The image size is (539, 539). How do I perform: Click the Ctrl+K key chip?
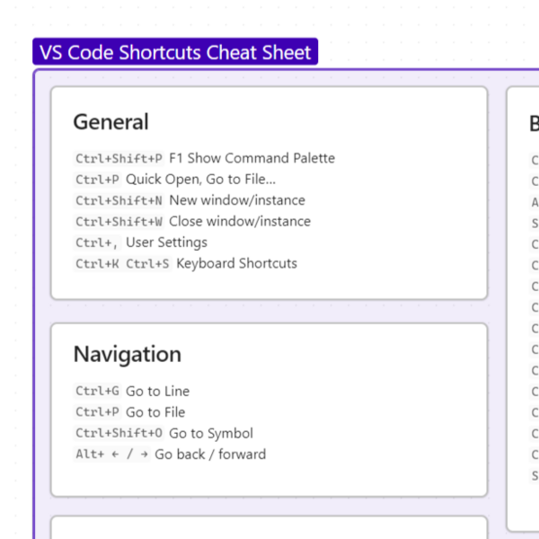coord(97,264)
